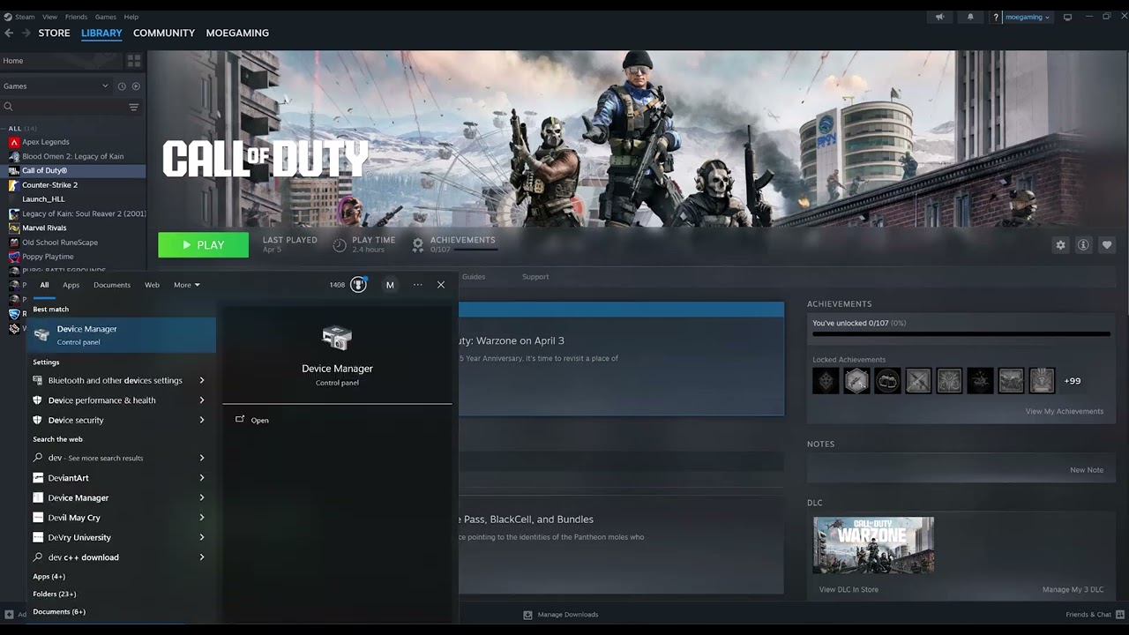The image size is (1129, 635).
Task: Open Manage Downloads at bottom bar
Action: 561,615
